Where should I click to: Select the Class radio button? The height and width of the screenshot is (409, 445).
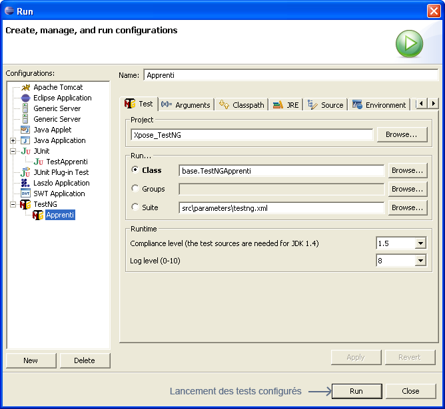click(136, 170)
